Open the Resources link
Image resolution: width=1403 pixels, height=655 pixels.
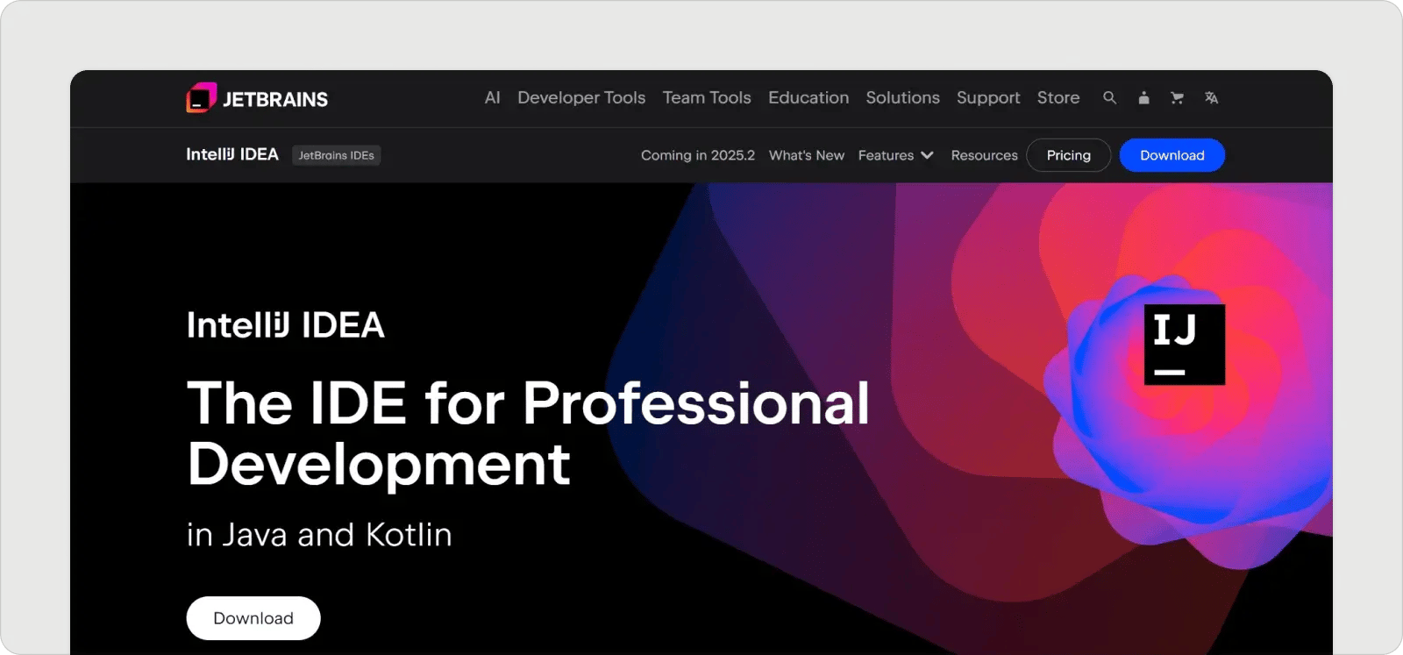pyautogui.click(x=984, y=155)
